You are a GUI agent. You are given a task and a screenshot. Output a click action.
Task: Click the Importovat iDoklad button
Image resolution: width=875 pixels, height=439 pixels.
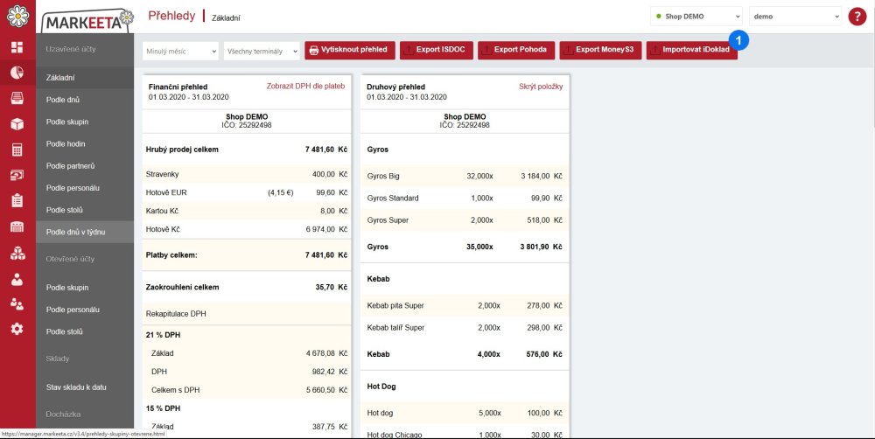(x=692, y=50)
